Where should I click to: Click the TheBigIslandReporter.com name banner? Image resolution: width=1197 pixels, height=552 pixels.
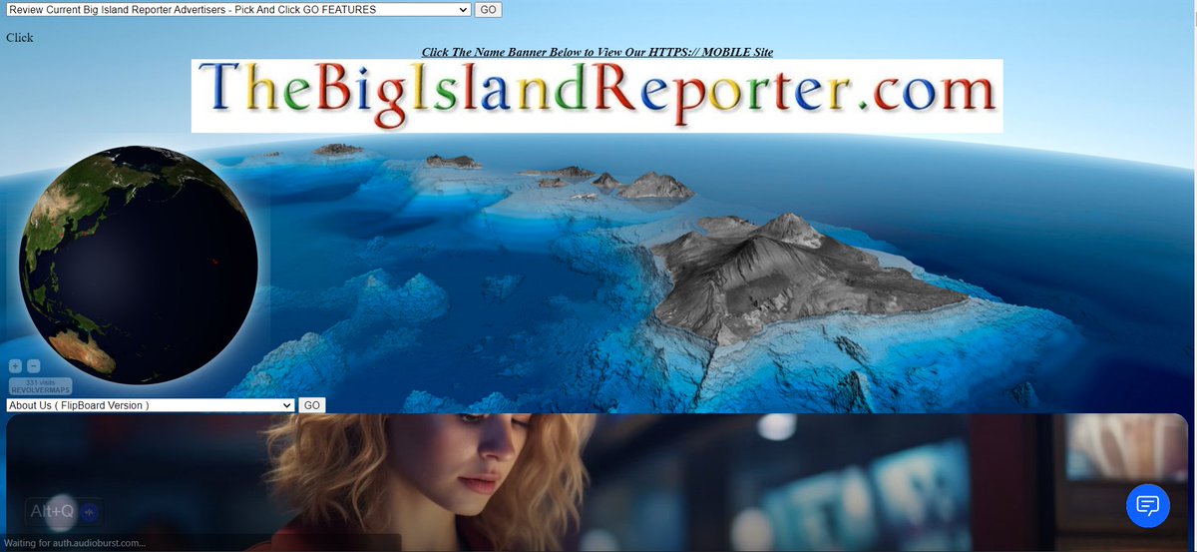[597, 96]
